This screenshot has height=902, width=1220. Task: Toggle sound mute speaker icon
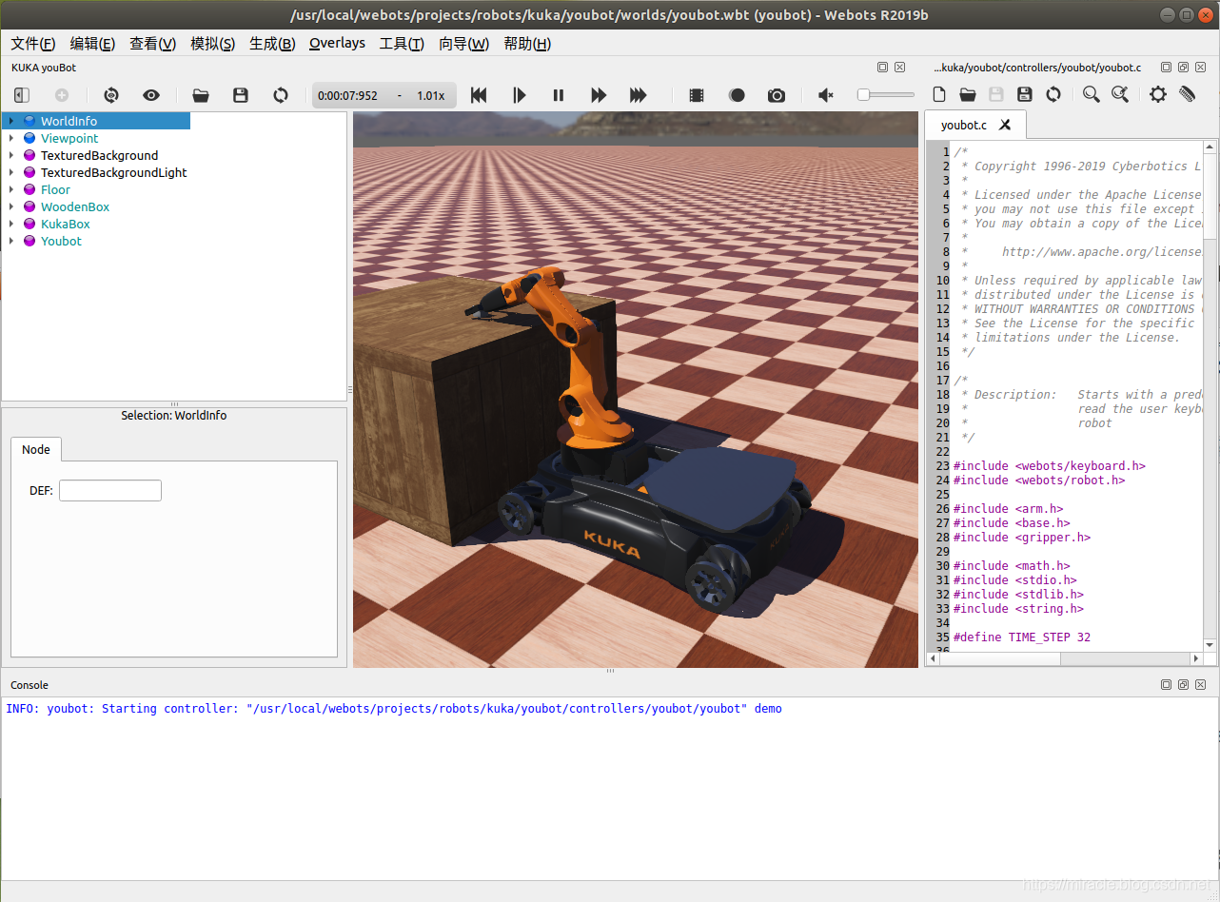pos(826,95)
